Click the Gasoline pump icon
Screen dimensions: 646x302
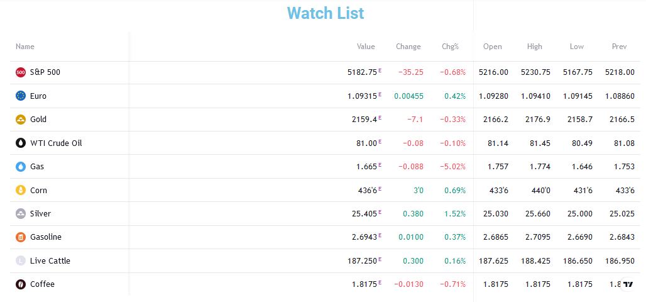pyautogui.click(x=21, y=237)
